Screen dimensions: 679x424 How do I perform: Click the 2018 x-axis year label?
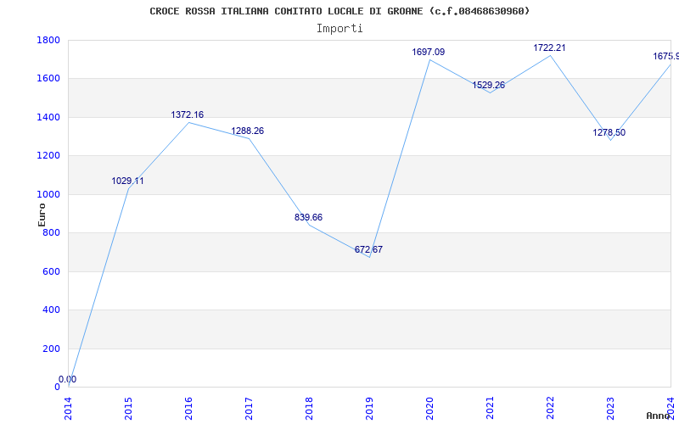[309, 409]
